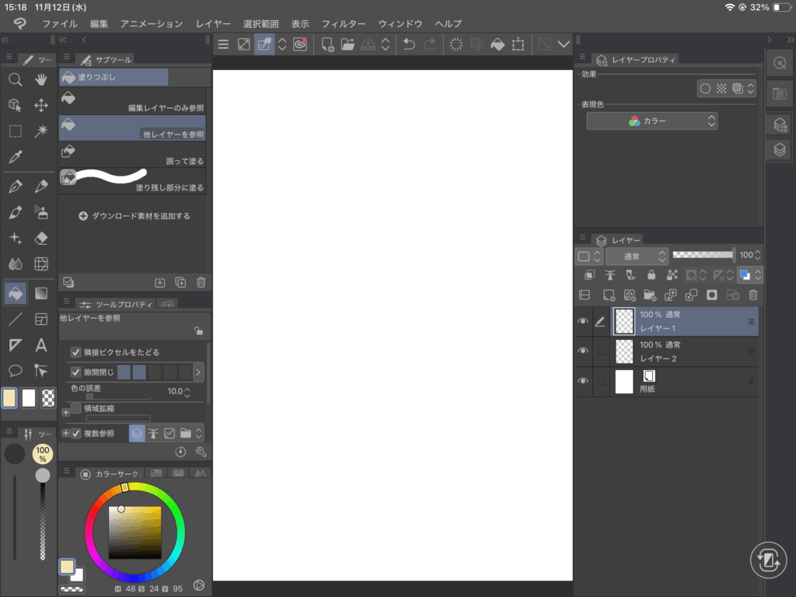Select the eraser tool
This screenshot has height=597, width=796.
click(x=42, y=238)
